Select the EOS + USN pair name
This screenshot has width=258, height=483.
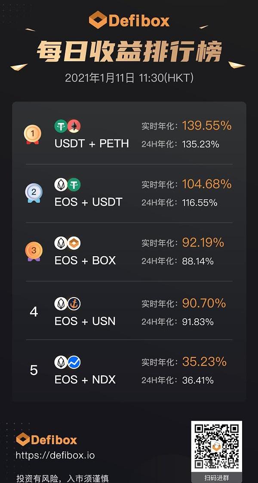[85, 321]
